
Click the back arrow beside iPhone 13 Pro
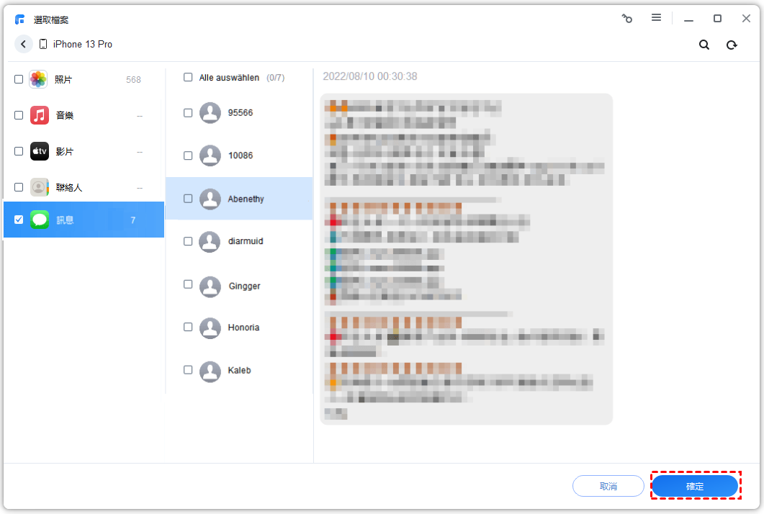click(24, 45)
